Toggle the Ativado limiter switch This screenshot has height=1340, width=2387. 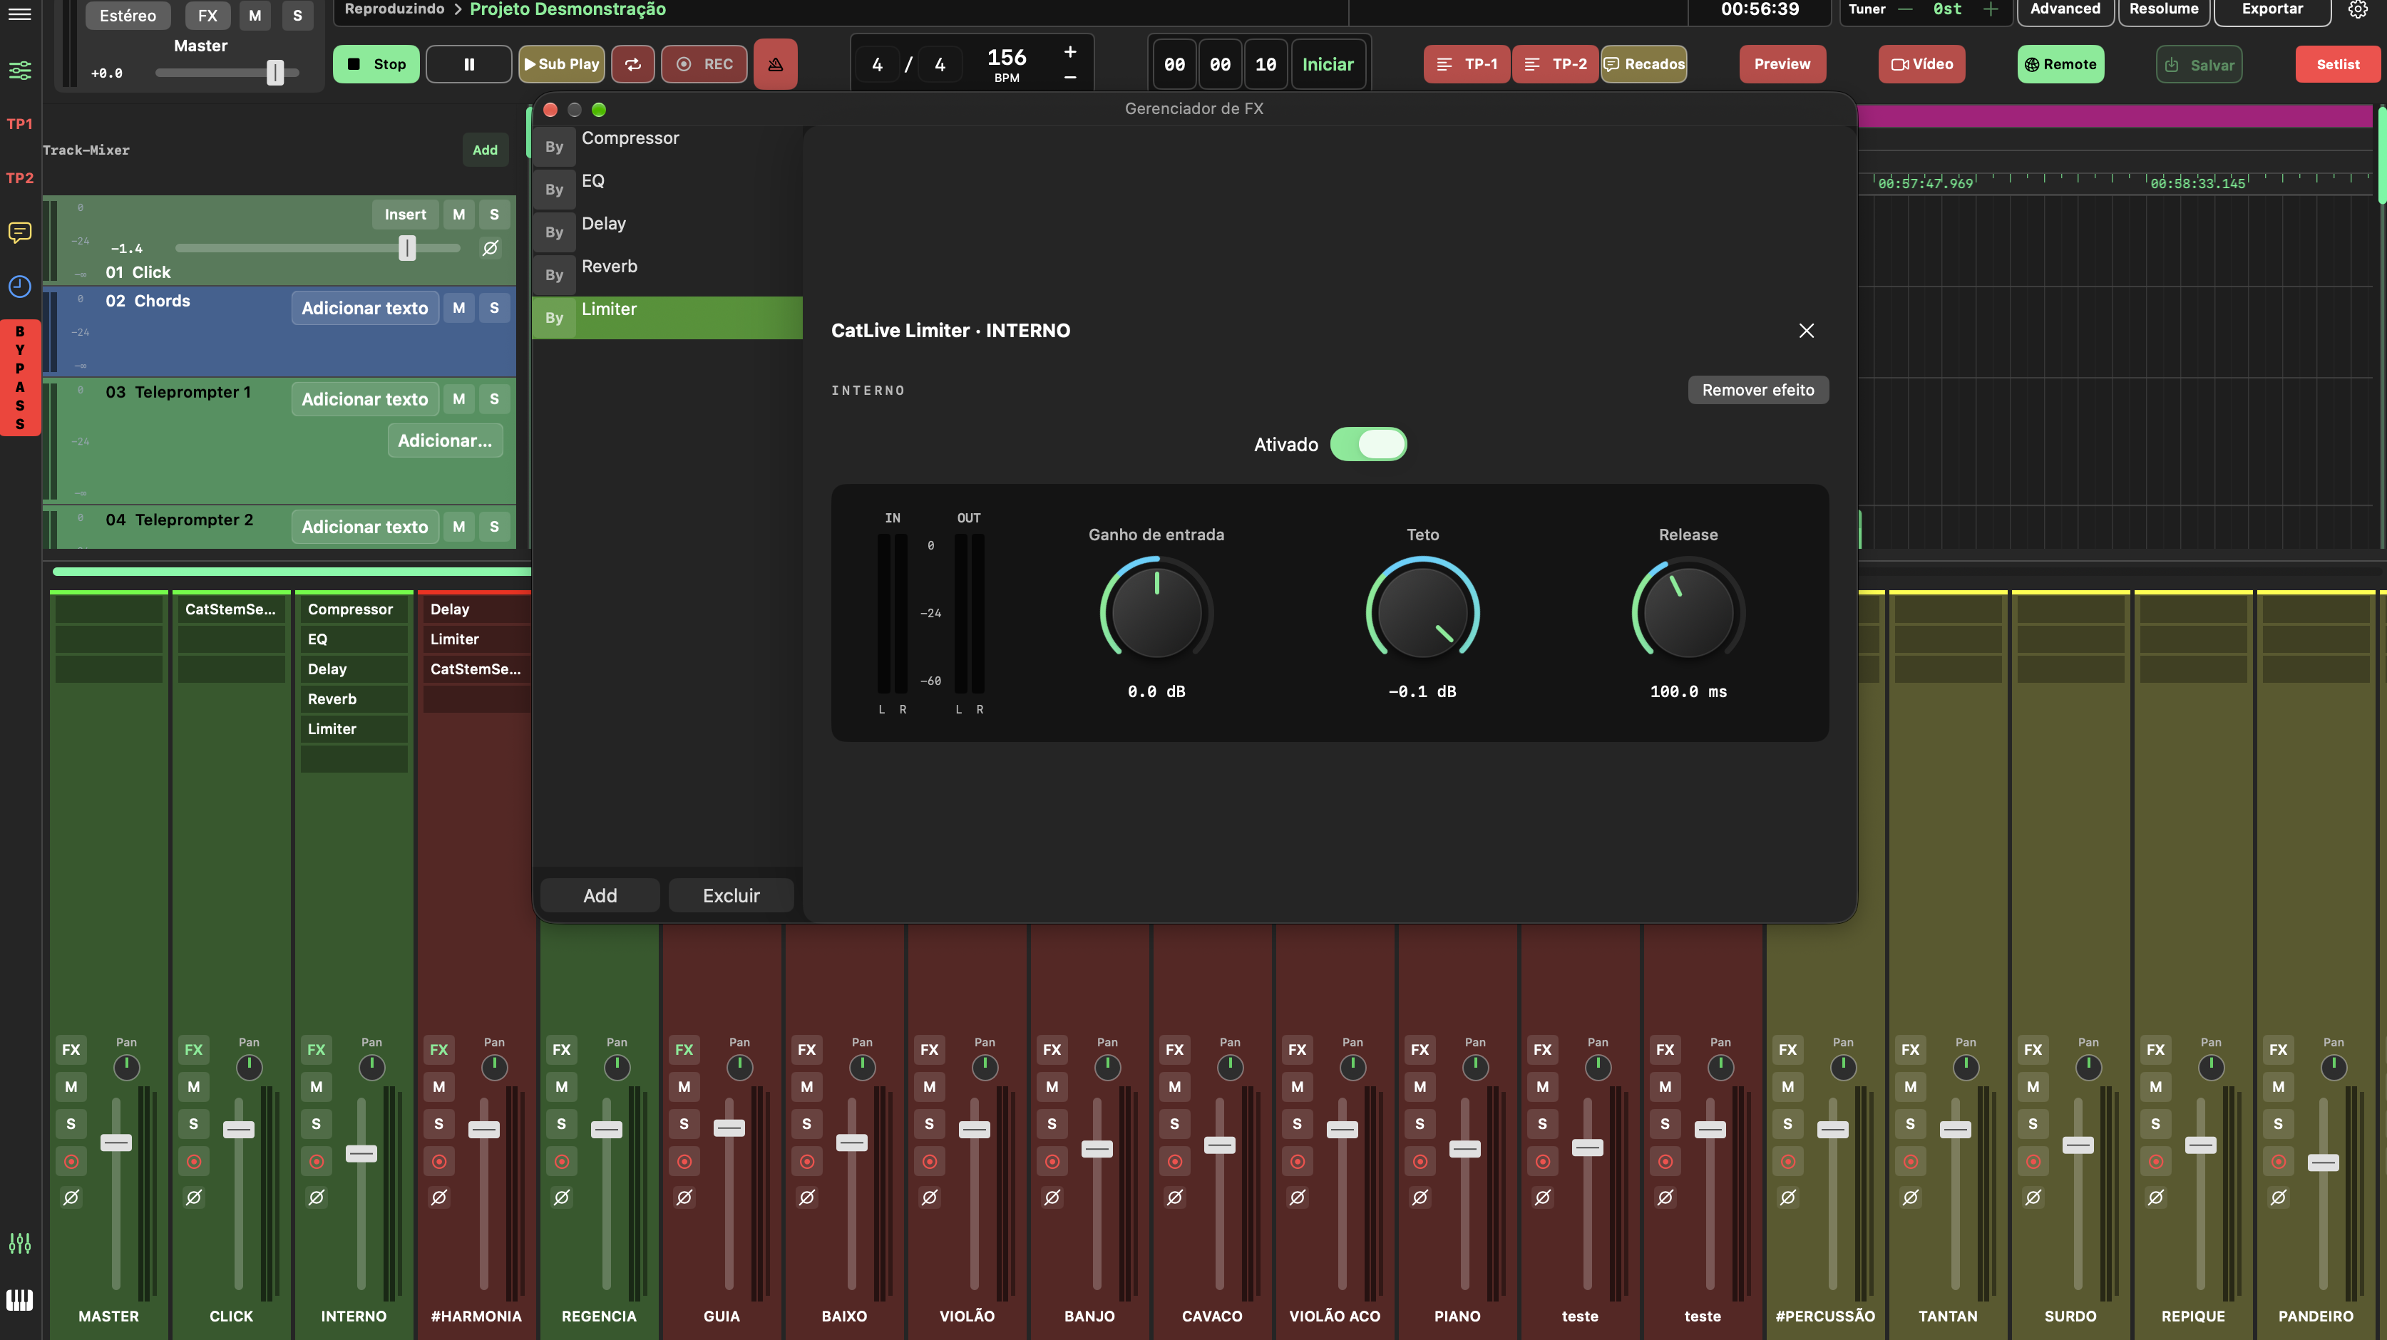1369,445
